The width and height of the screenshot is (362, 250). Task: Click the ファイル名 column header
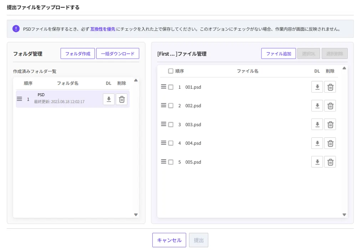[x=248, y=71]
